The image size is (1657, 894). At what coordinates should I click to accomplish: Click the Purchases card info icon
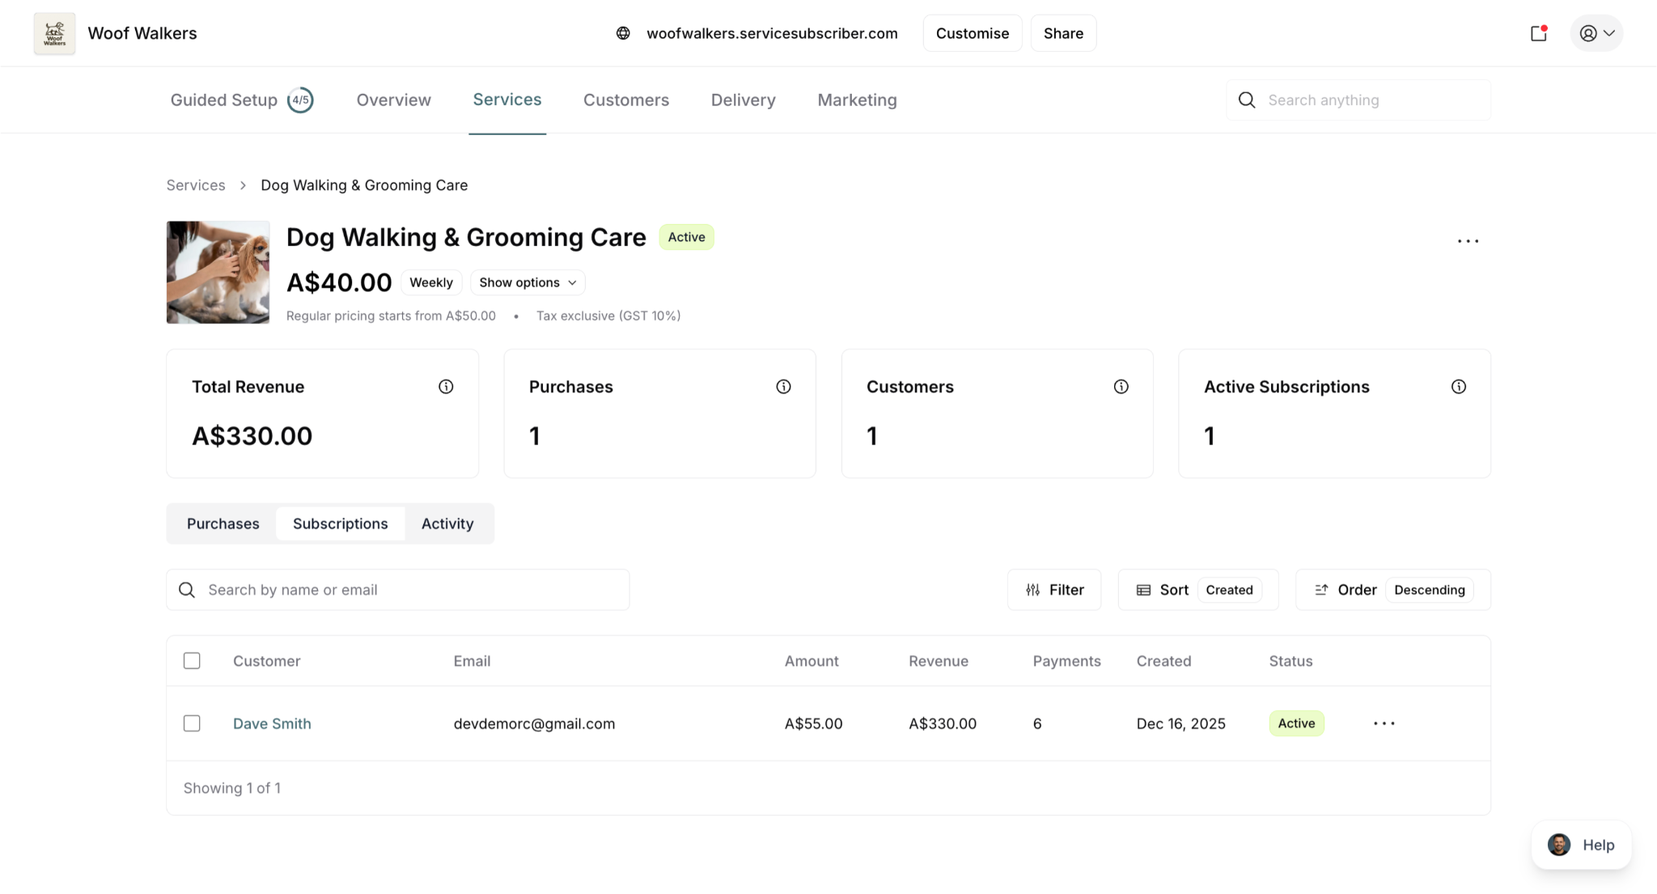coord(783,387)
